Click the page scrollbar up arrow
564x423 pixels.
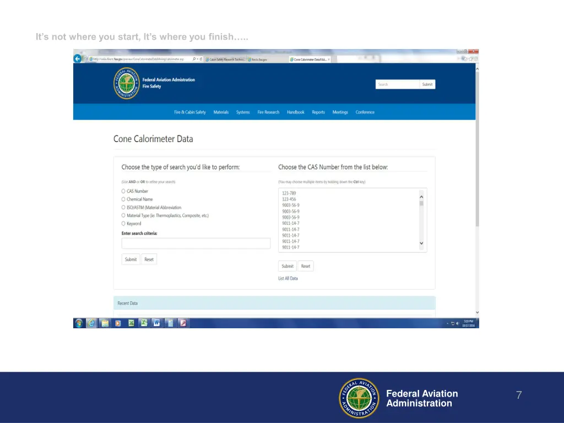[478, 68]
